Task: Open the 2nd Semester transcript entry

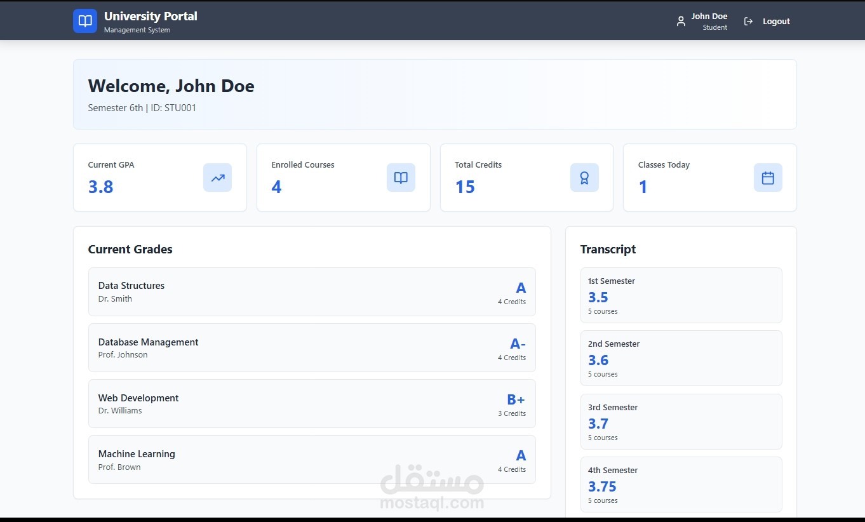Action: coord(681,358)
